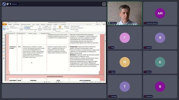The height and width of the screenshot is (100, 179).
Task: Switch to the Комментарий ribbon tab
Action: click(x=16, y=24)
